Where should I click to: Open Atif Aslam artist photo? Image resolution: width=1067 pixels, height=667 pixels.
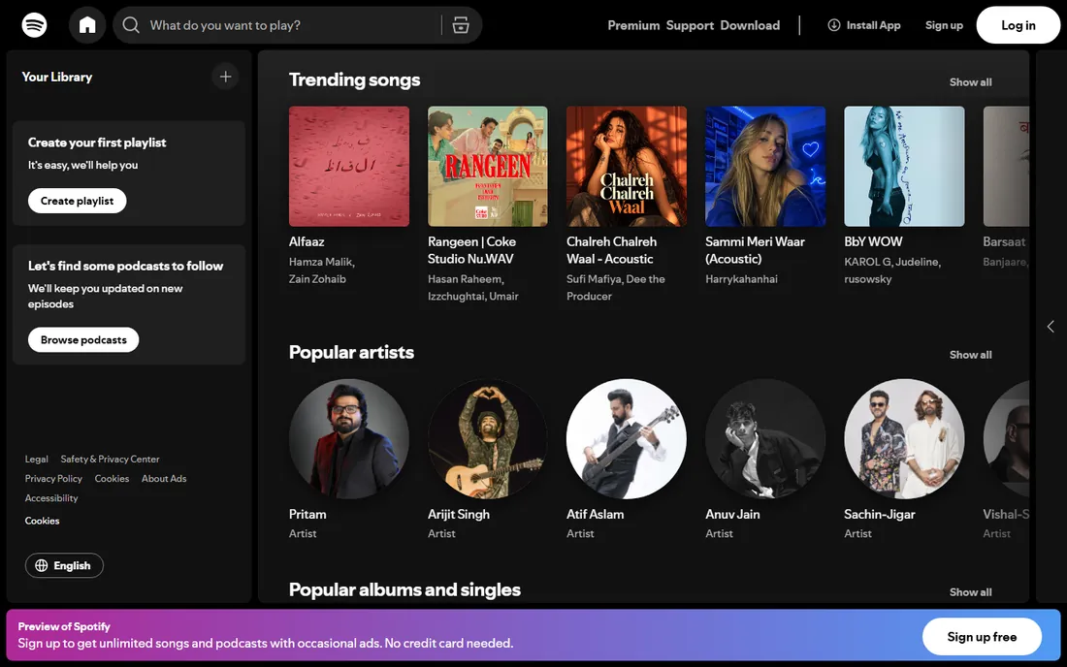pyautogui.click(x=627, y=438)
